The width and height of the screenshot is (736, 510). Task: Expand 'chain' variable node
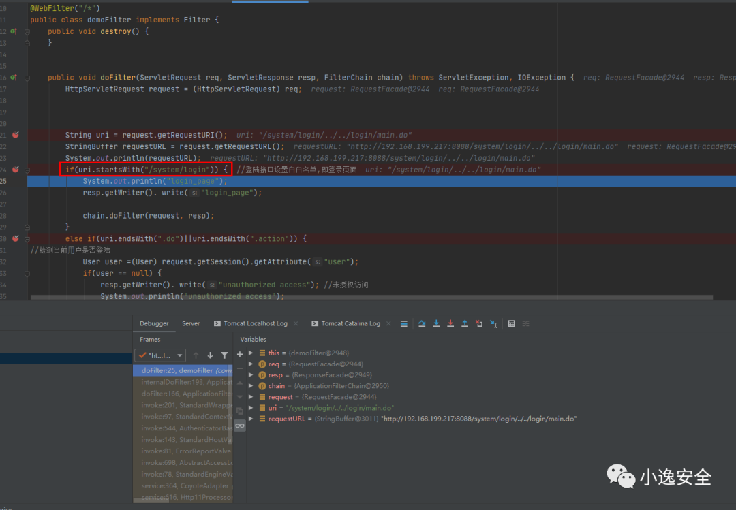251,385
